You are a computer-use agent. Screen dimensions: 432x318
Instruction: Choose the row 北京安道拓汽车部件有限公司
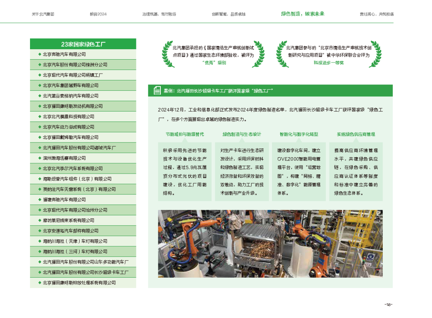[83, 231]
